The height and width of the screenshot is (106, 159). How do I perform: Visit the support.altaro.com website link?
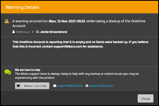click(x=101, y=86)
